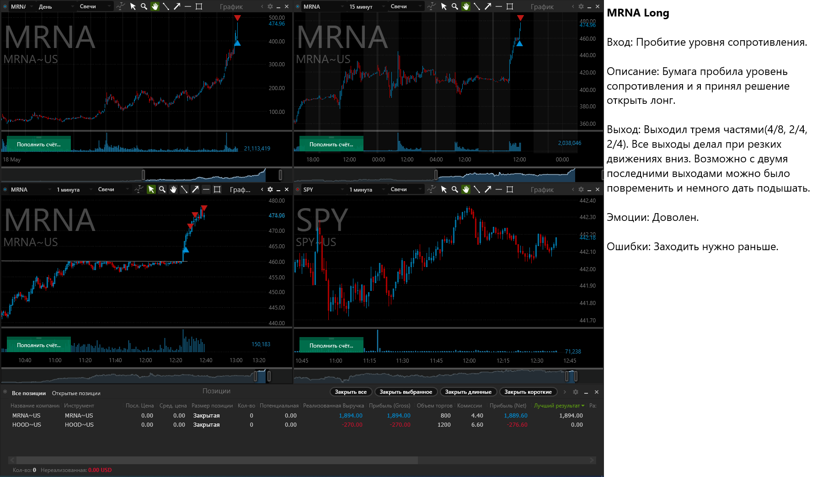Screen dimensions: 817x477
Task: Pick line drawing tool in MRNA daily chart
Action: 166,6
